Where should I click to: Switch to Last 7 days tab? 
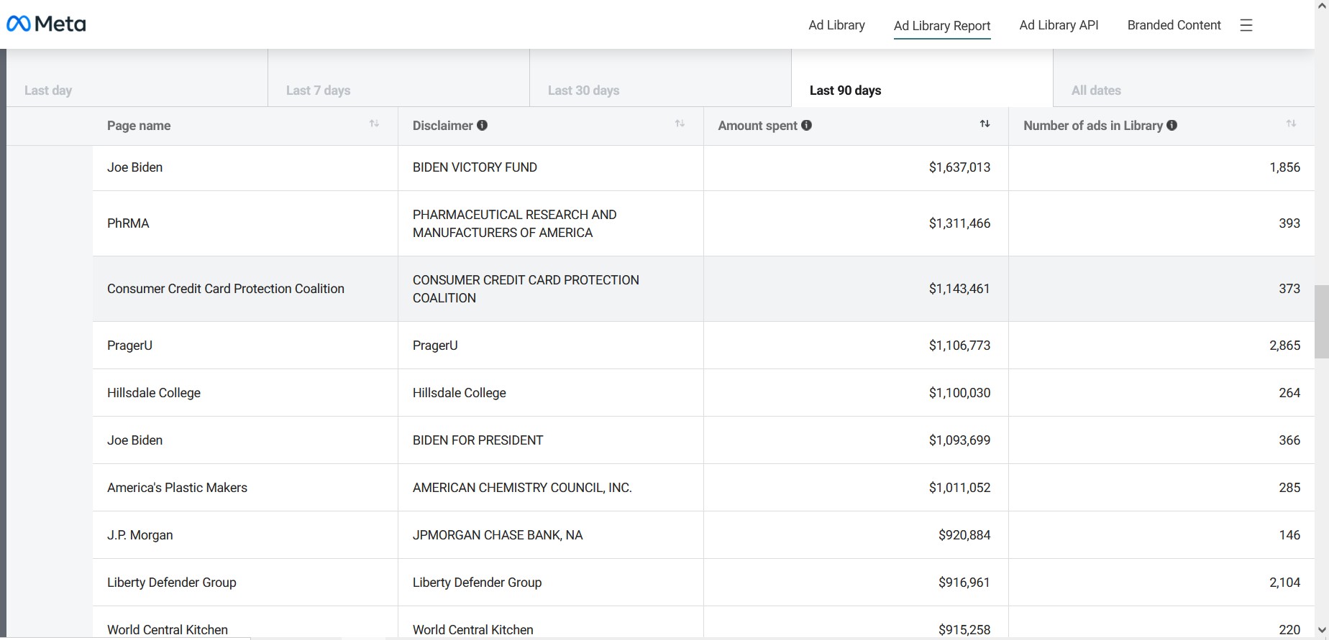point(398,78)
